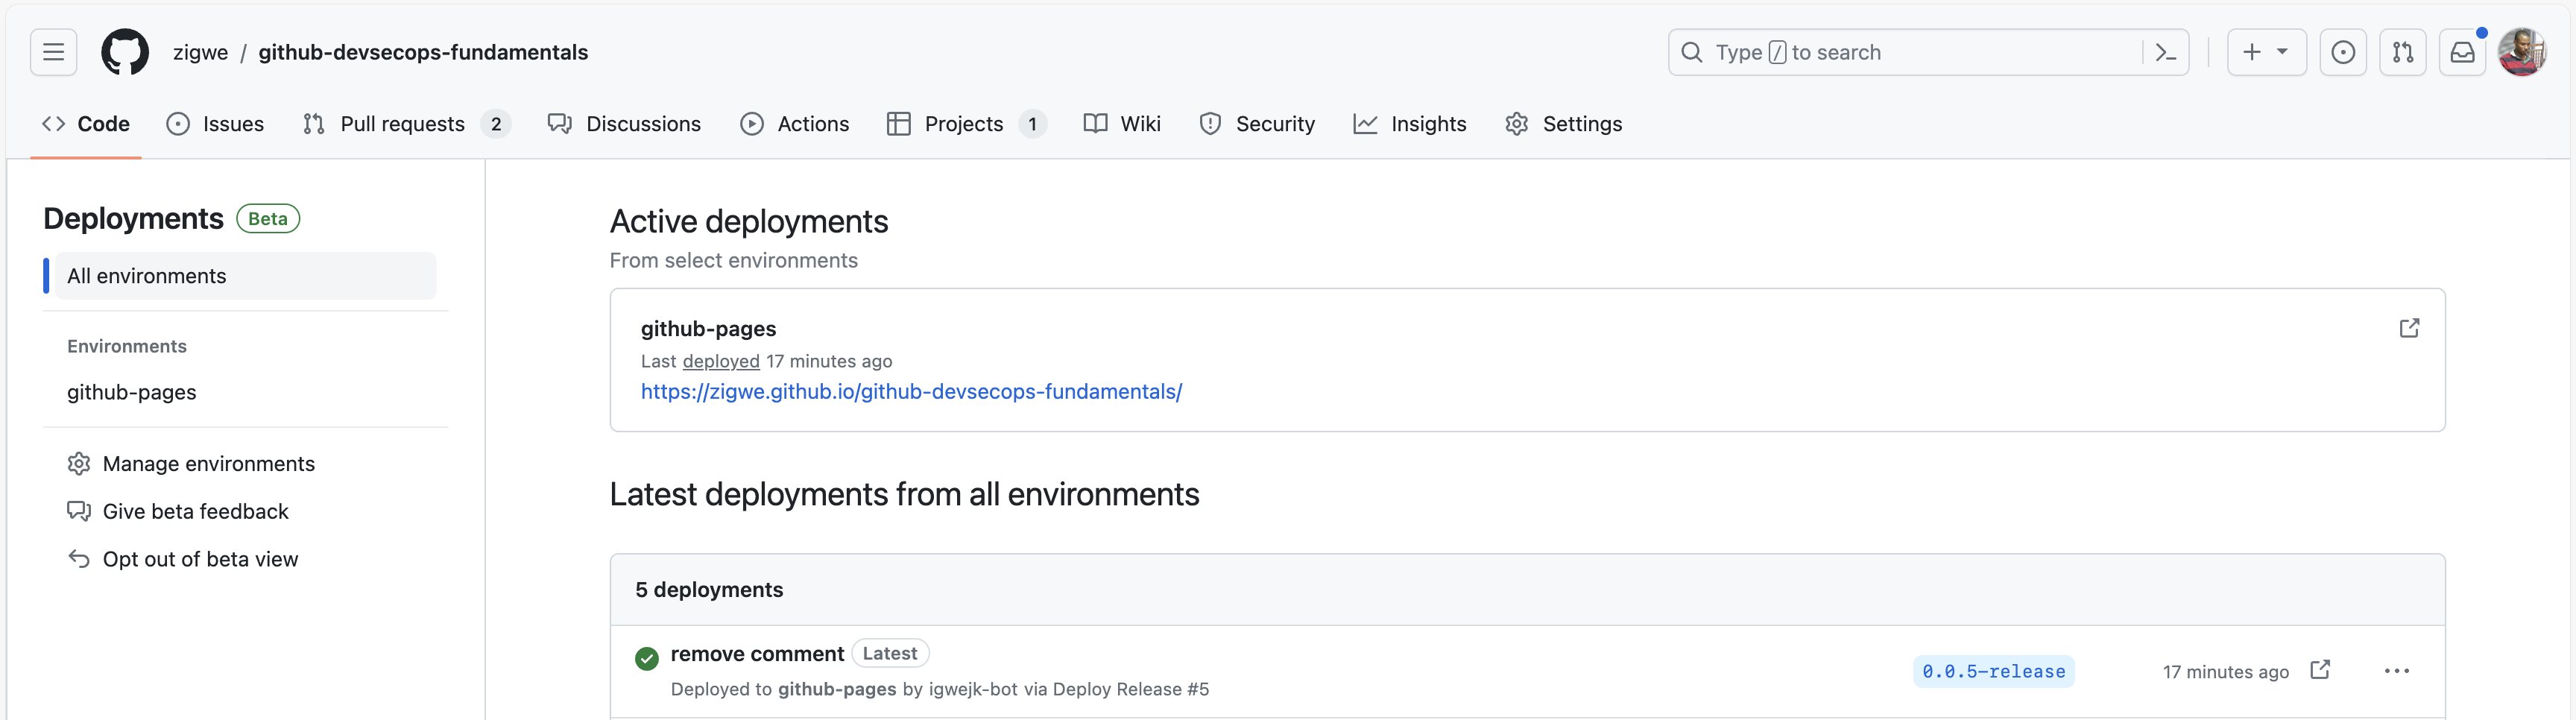This screenshot has height=720, width=2576.
Task: Open the command palette icon
Action: click(2166, 52)
